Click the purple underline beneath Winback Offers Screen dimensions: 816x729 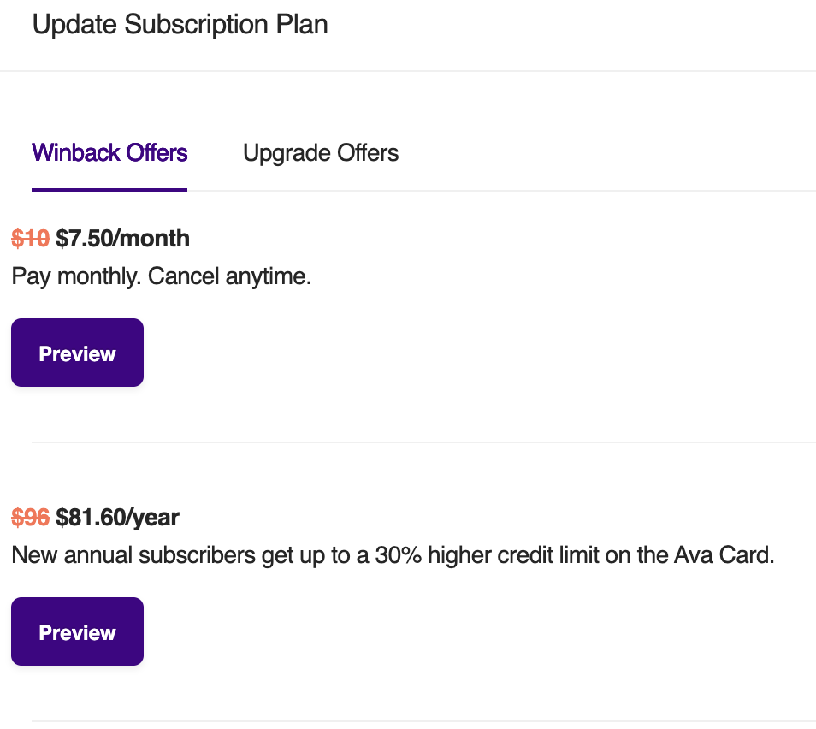[109, 189]
